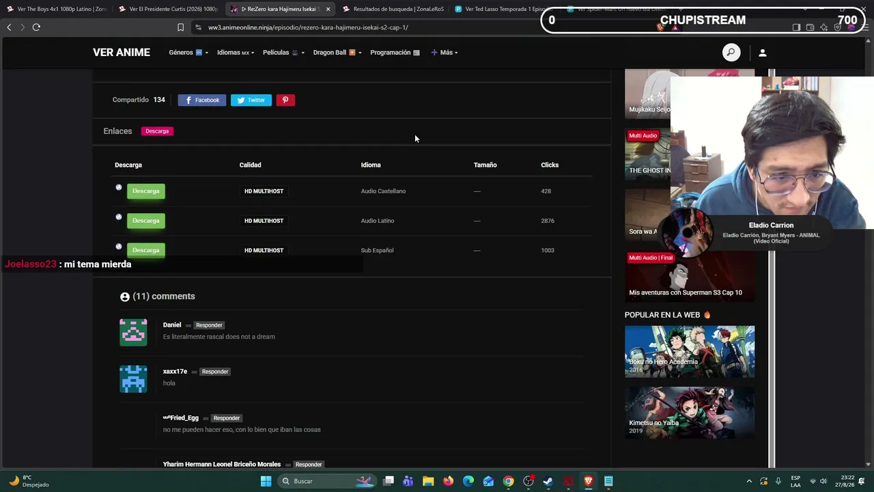Image resolution: width=874 pixels, height=492 pixels.
Task: Go back using the browser back arrow
Action: click(x=9, y=27)
